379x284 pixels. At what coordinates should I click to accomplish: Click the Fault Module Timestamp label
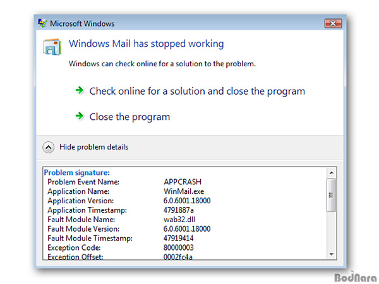point(90,239)
